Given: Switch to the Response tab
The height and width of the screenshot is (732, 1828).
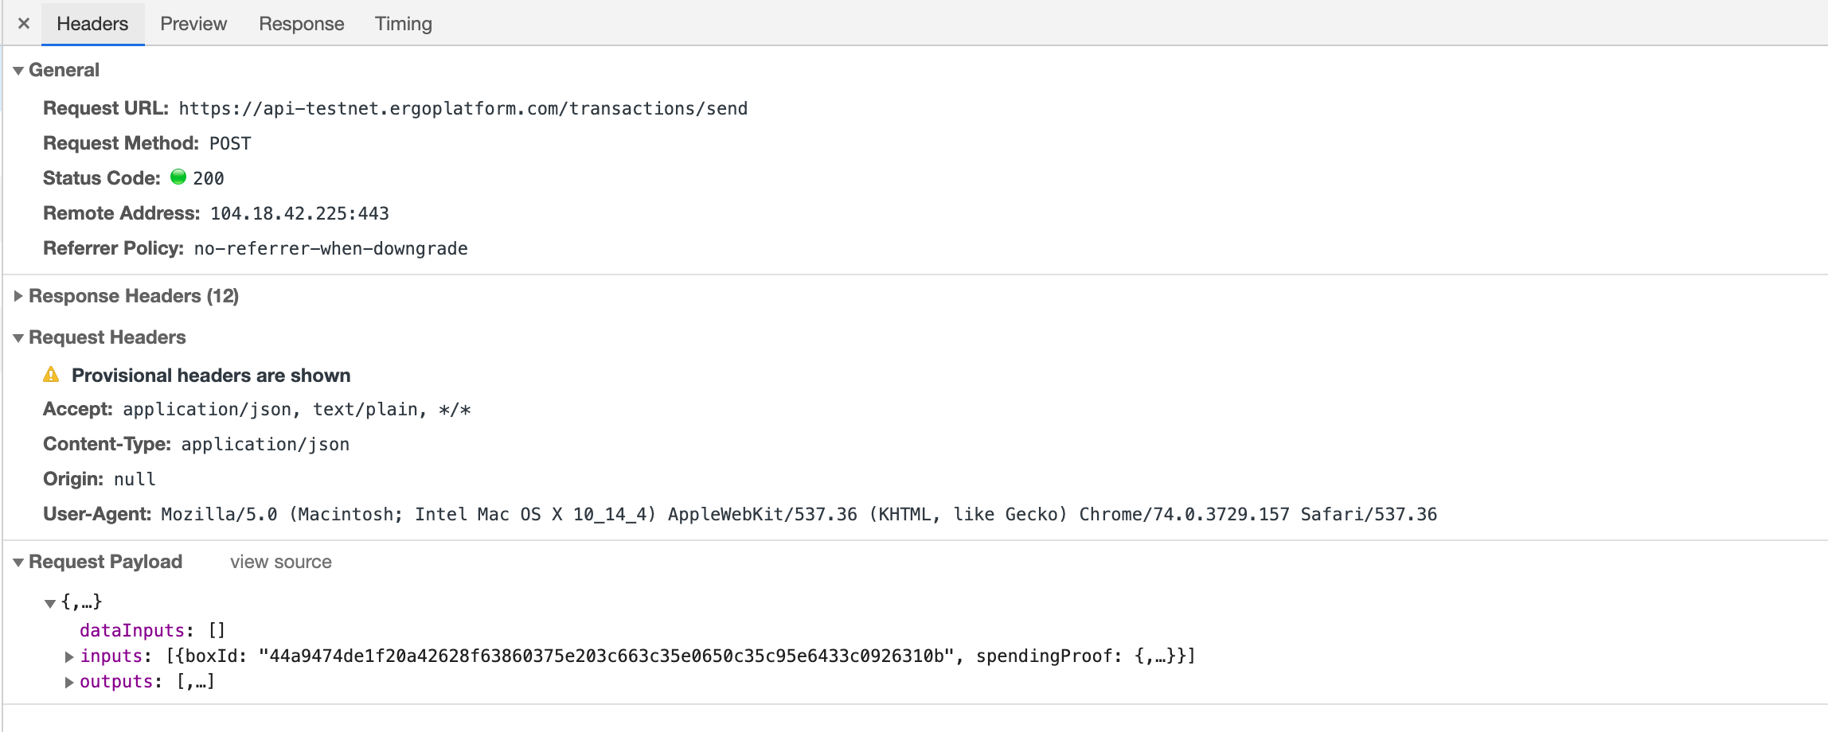Looking at the screenshot, I should click(300, 23).
